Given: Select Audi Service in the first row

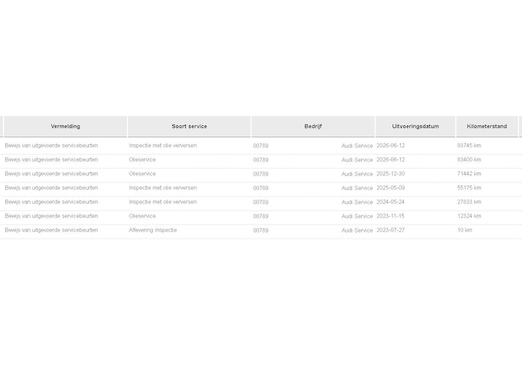Looking at the screenshot, I should click(357, 146).
